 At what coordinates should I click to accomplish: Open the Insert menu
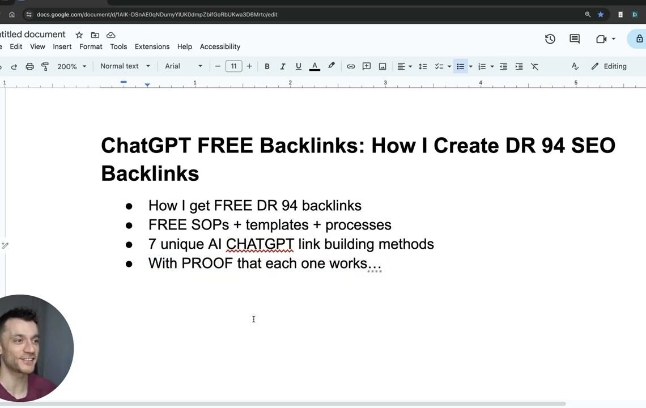pos(62,46)
